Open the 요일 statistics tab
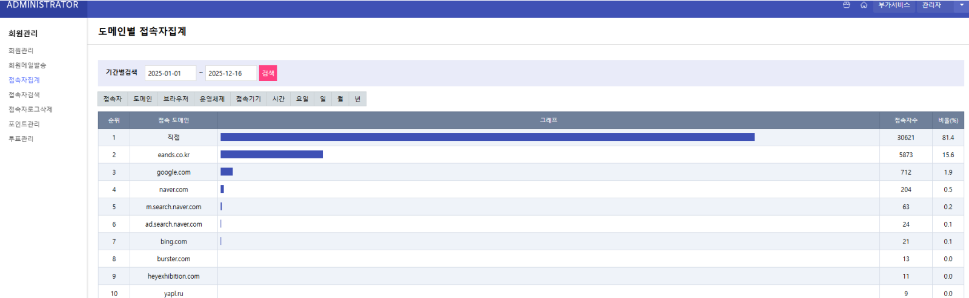This screenshot has height=298, width=969. click(x=302, y=99)
